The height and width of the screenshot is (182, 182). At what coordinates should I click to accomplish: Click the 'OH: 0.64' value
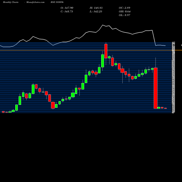124,12
